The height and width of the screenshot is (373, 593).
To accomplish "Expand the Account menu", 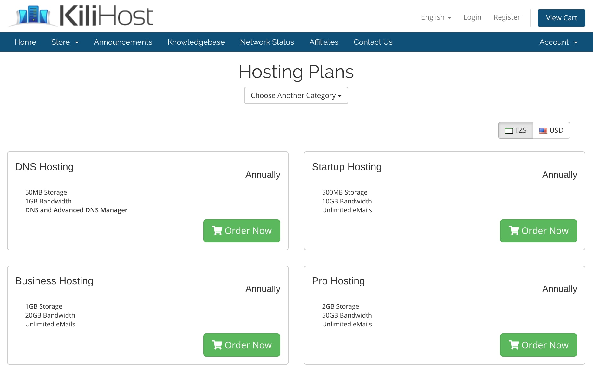I will 558,42.
